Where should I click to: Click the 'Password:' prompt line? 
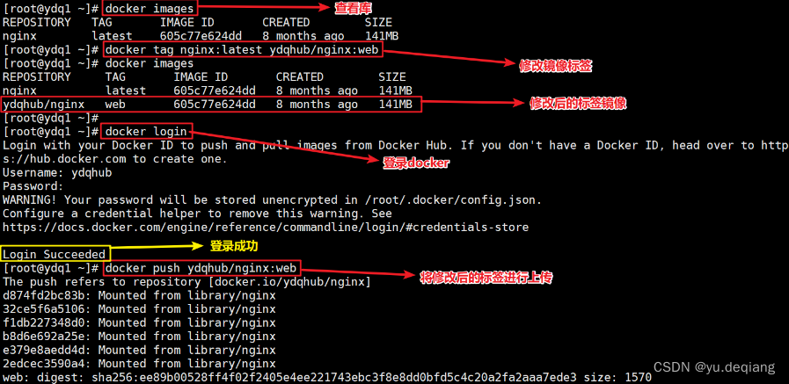pos(33,186)
